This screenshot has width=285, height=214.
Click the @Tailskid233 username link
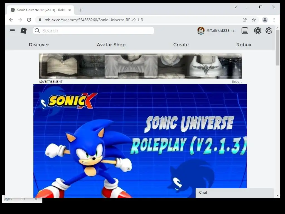tap(218, 31)
